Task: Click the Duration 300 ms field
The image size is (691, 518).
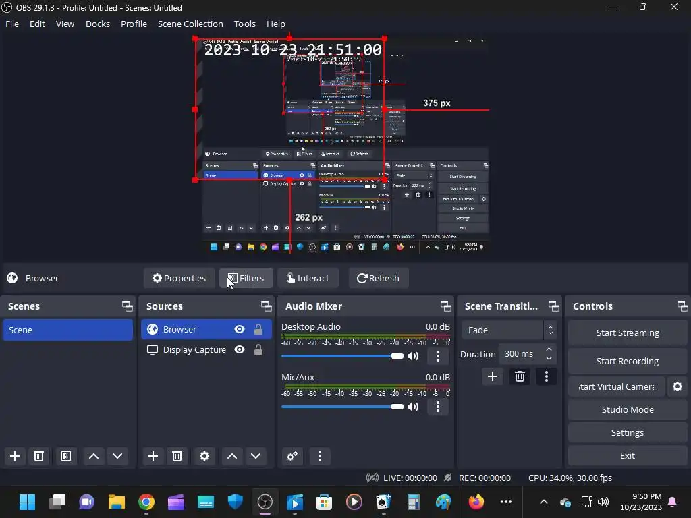Action: (528, 354)
